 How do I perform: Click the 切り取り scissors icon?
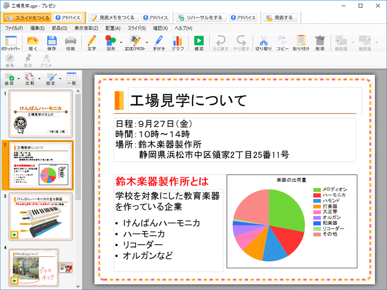(263, 43)
